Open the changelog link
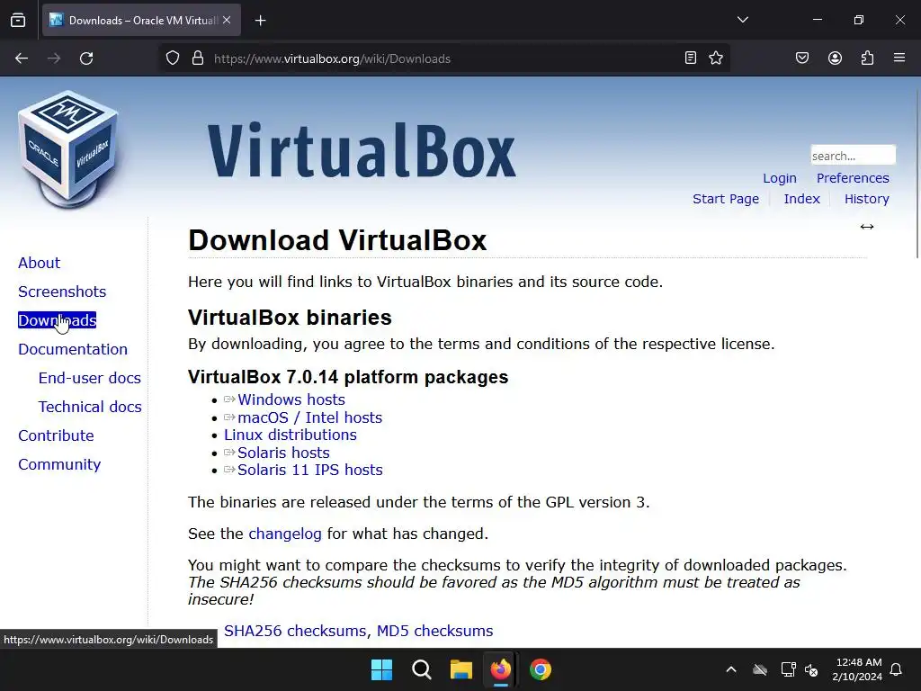 click(x=285, y=534)
